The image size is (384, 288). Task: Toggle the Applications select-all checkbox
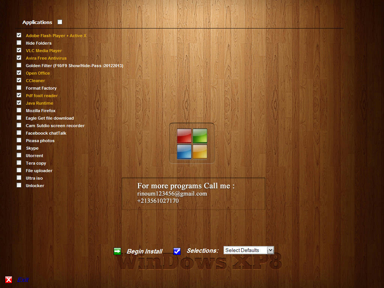coord(60,22)
